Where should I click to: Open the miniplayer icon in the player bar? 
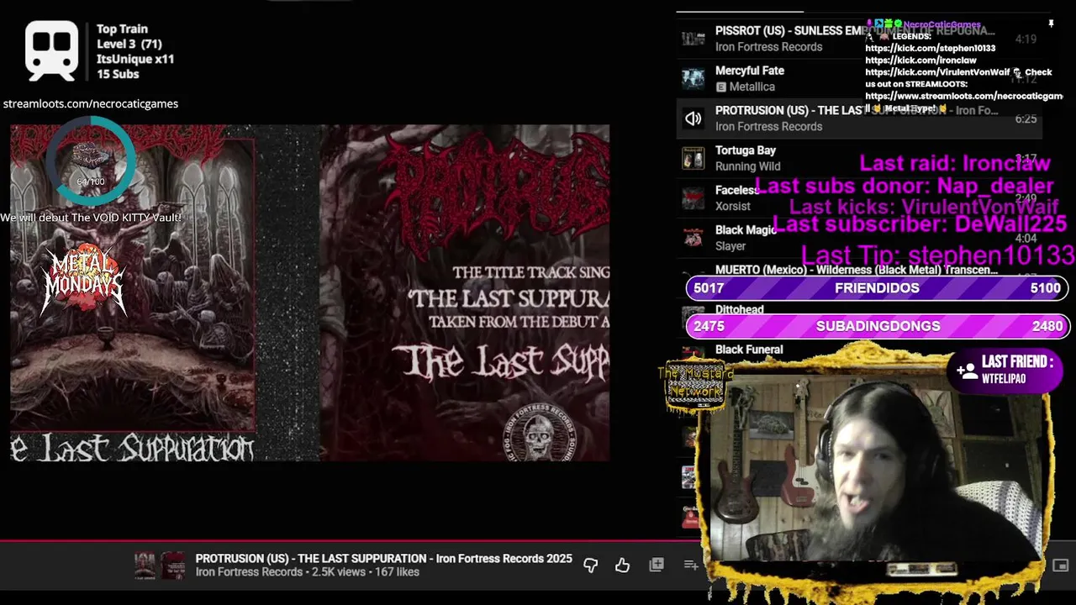1061,566
